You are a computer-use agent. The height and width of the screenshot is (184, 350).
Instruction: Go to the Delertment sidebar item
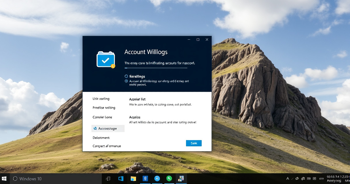tap(101, 138)
